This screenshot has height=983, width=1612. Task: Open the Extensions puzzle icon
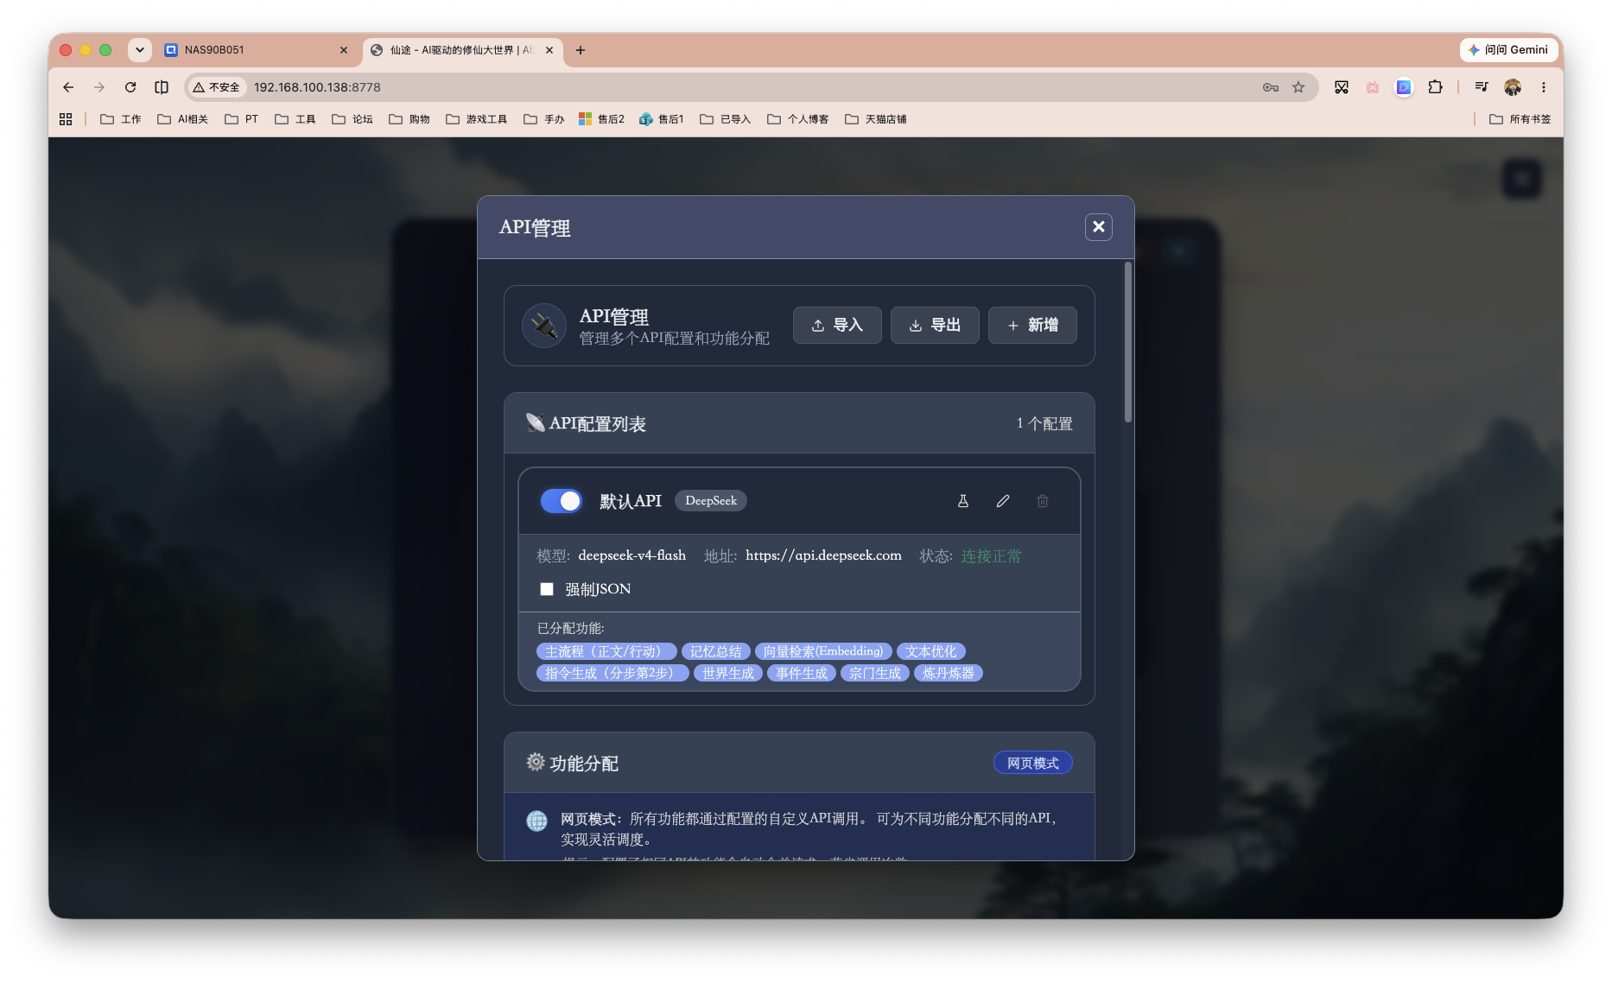point(1435,87)
